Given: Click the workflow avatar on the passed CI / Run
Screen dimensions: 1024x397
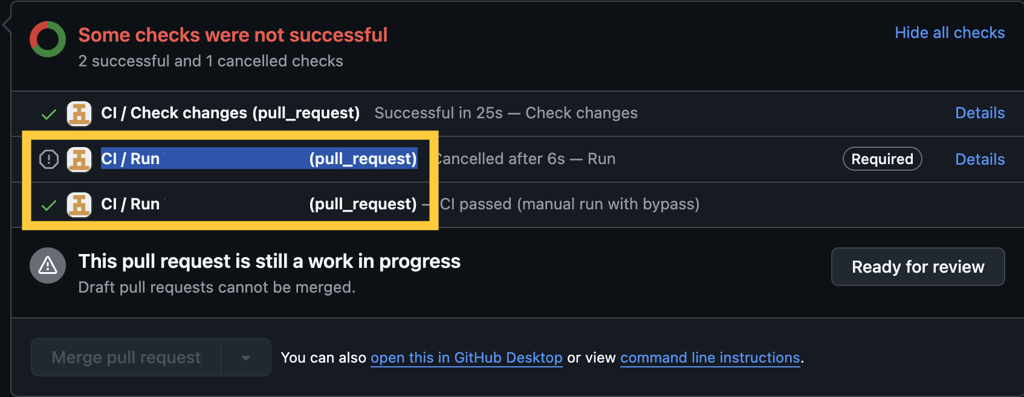Looking at the screenshot, I should click(x=79, y=205).
